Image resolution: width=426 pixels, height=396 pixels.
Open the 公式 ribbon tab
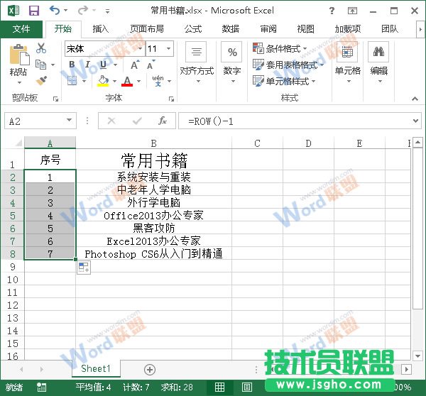193,29
